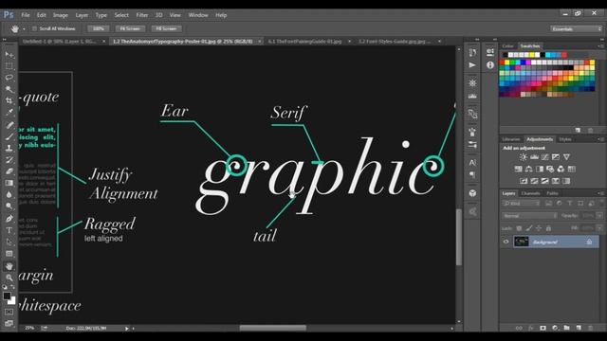Select the Lasso tool
This screenshot has height=341, width=607.
click(9, 78)
